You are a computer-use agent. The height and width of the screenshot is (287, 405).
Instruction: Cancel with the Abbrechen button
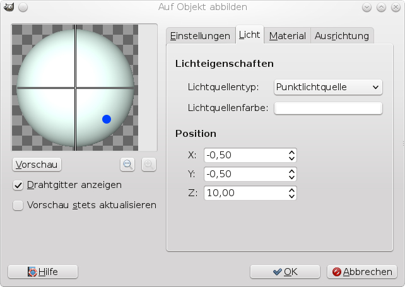click(362, 272)
